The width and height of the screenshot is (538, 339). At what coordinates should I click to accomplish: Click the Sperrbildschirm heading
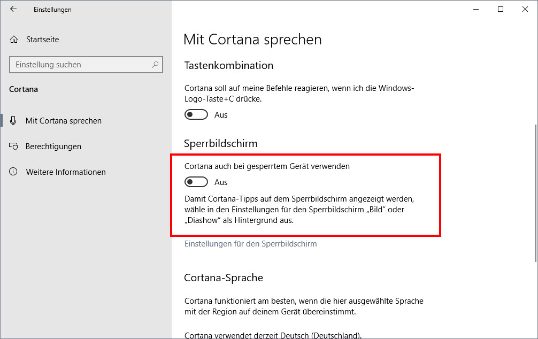pyautogui.click(x=221, y=143)
